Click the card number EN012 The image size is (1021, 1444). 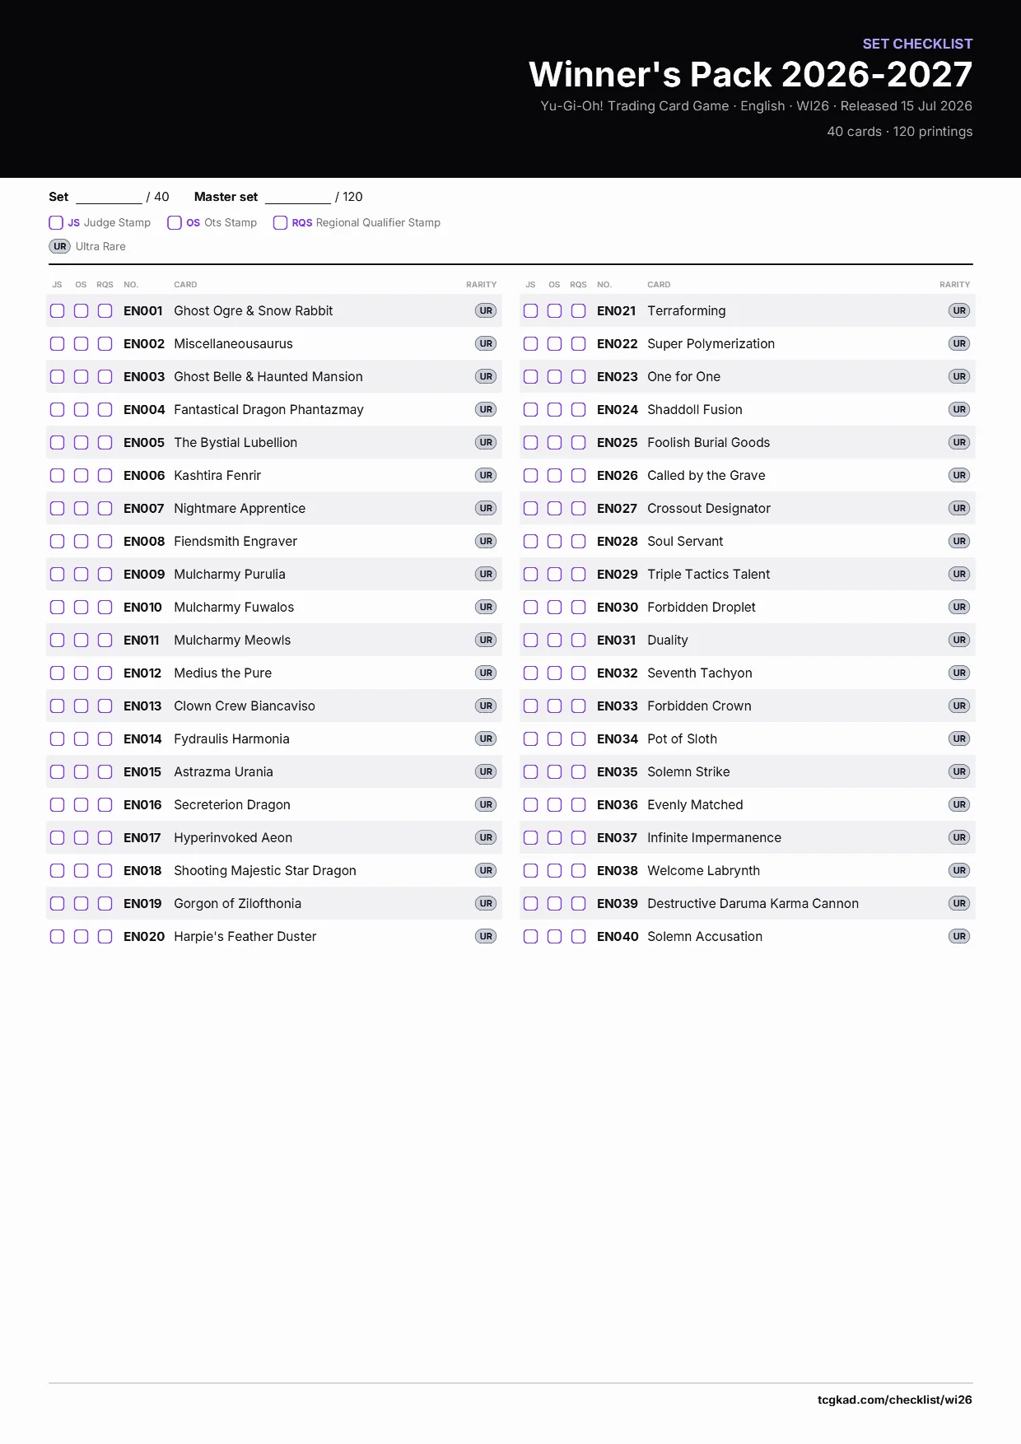(x=142, y=673)
